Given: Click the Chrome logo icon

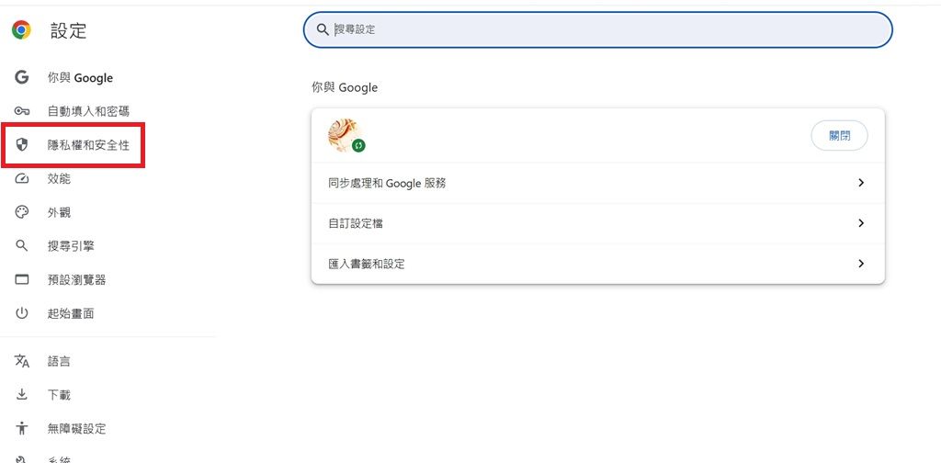Looking at the screenshot, I should (x=21, y=30).
